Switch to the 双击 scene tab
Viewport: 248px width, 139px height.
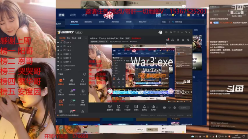69,38
